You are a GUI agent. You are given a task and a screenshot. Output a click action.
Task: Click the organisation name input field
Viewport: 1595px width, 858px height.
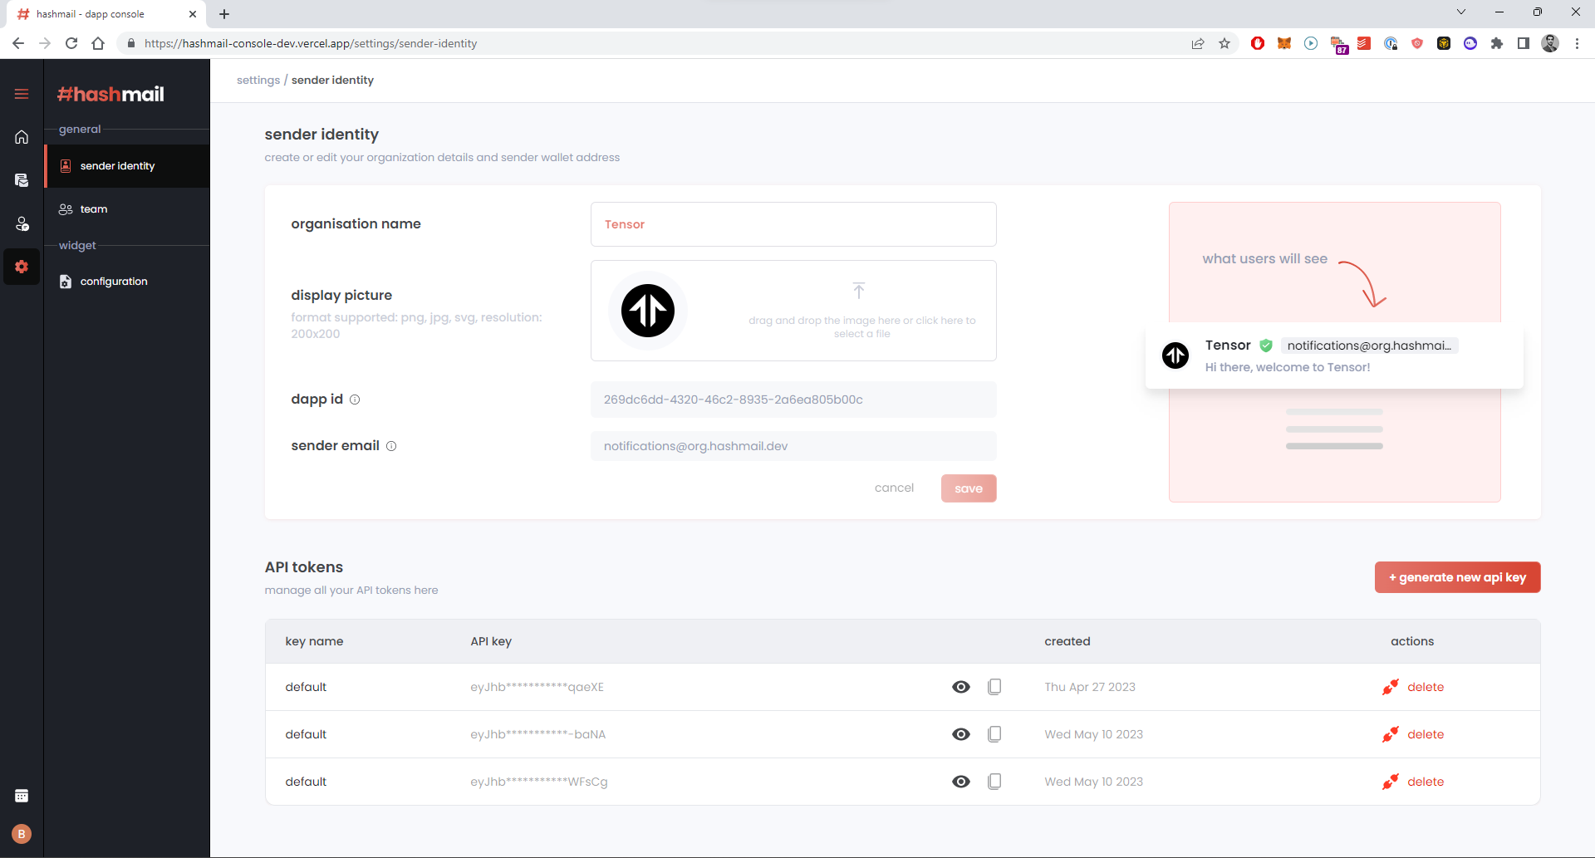(793, 224)
